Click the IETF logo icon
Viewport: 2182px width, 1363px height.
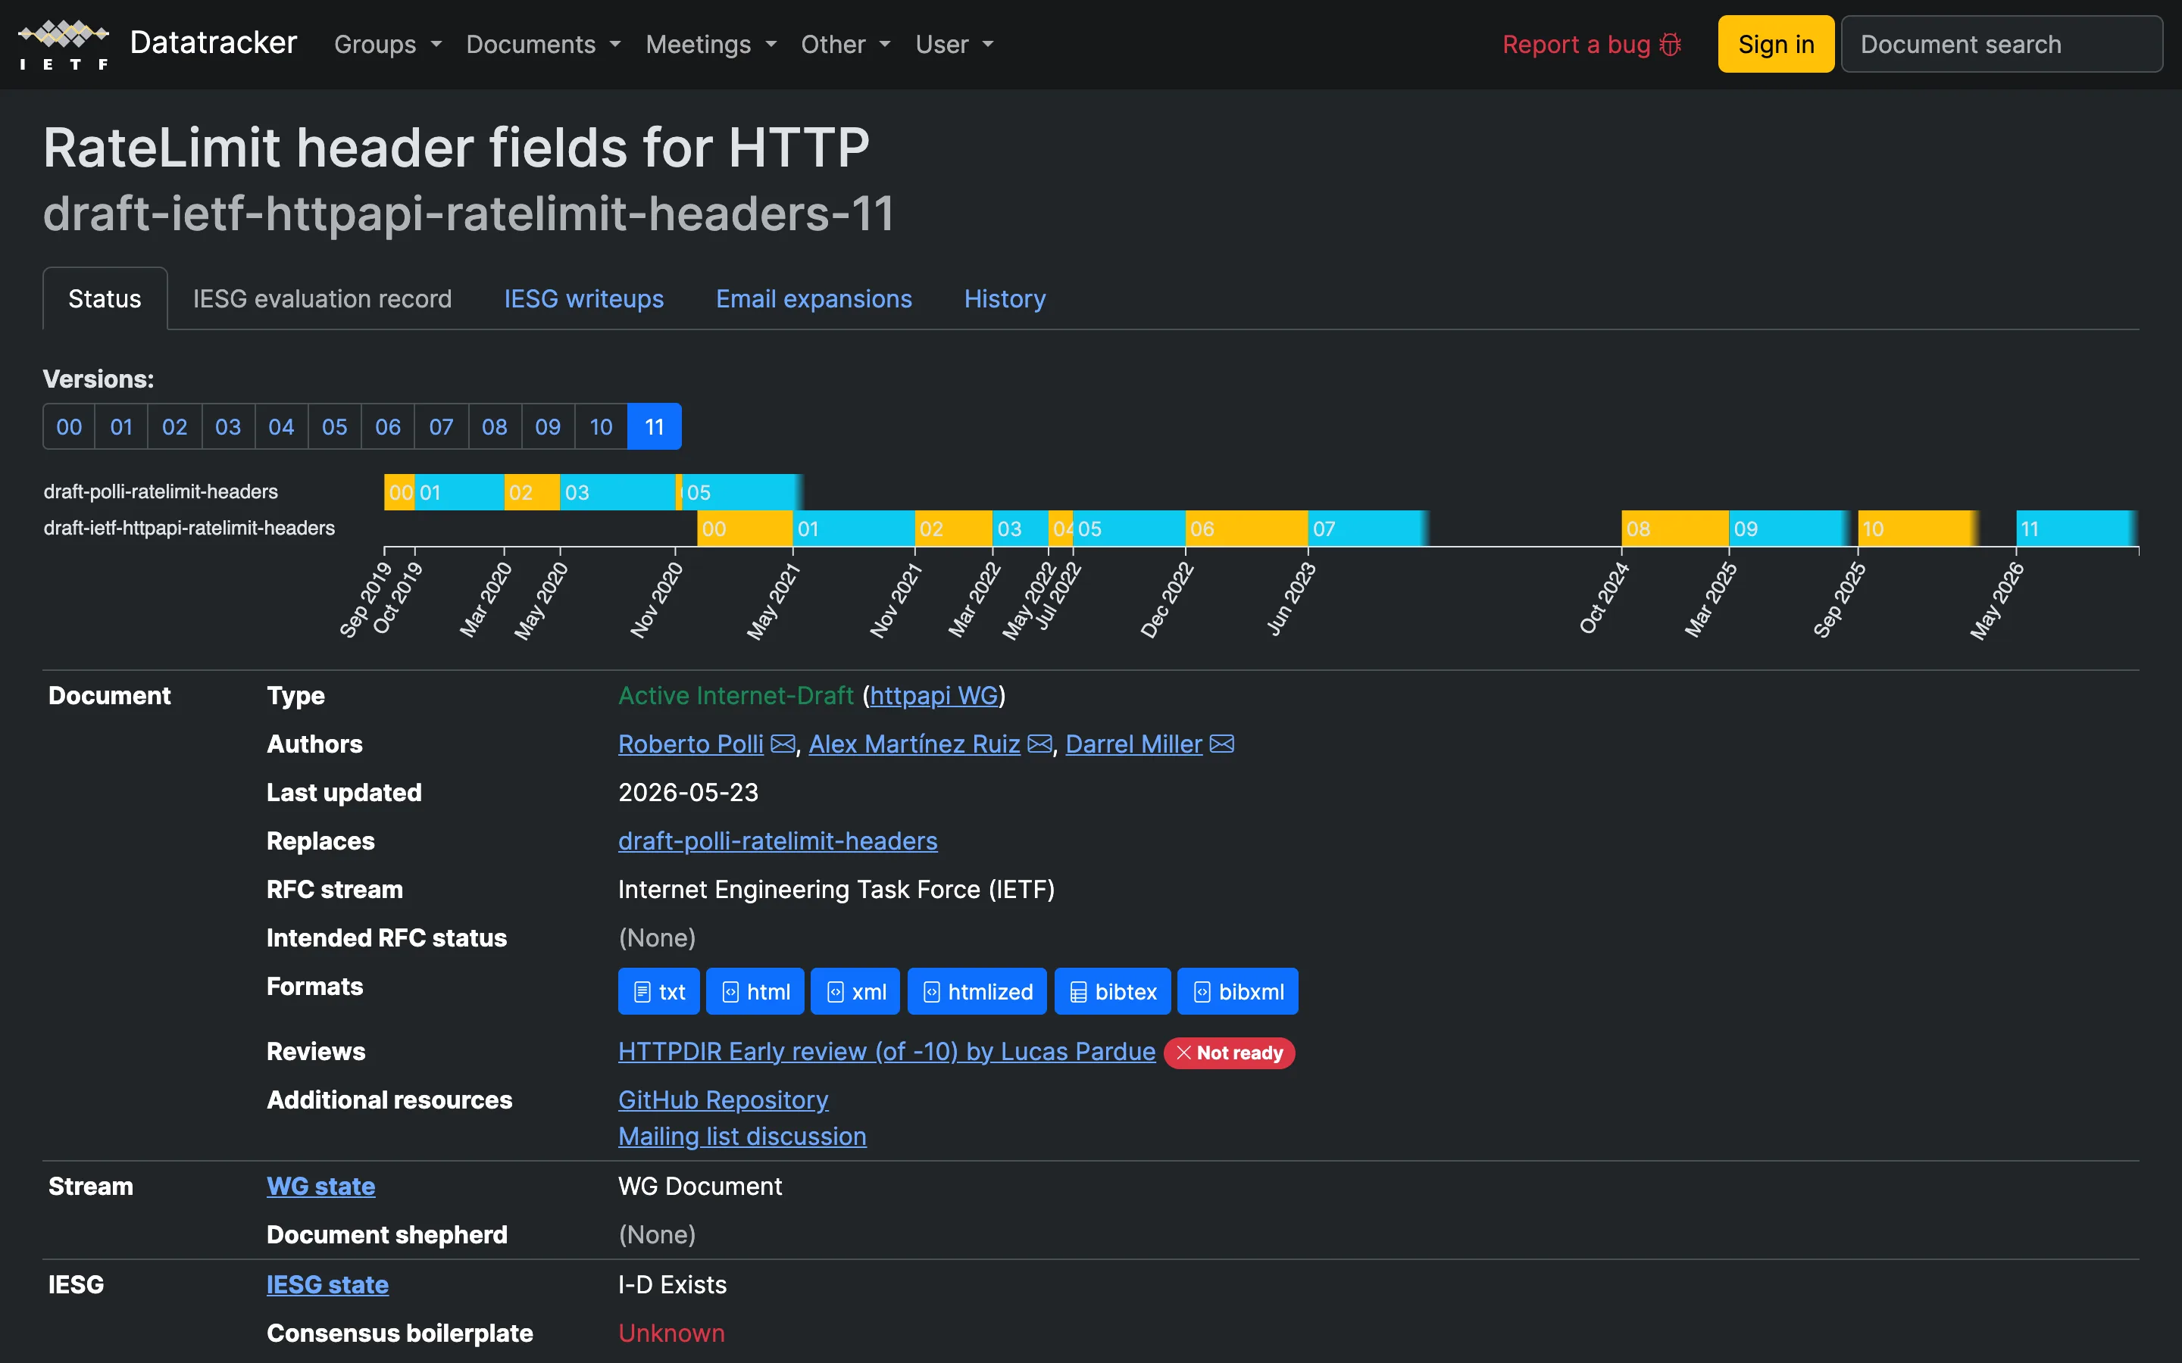click(64, 44)
